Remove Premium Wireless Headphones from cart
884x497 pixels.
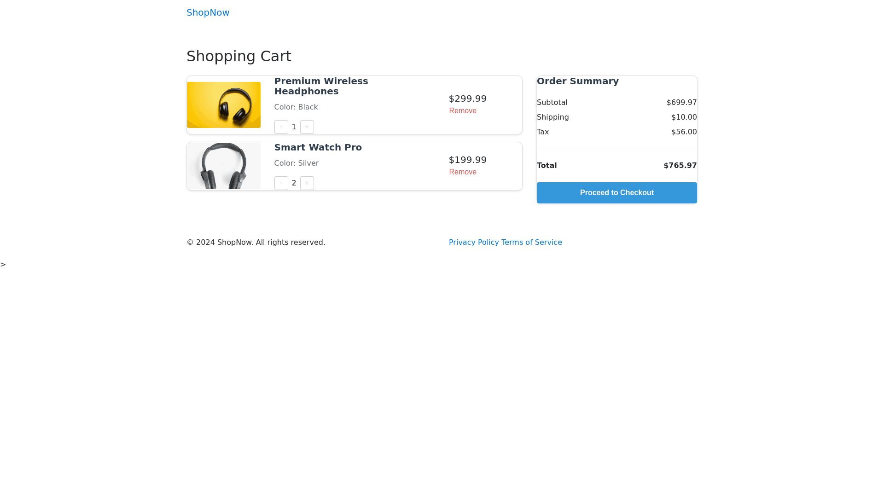(462, 111)
